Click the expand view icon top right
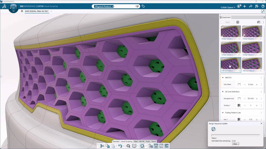The height and width of the screenshot is (149, 266). tap(263, 11)
